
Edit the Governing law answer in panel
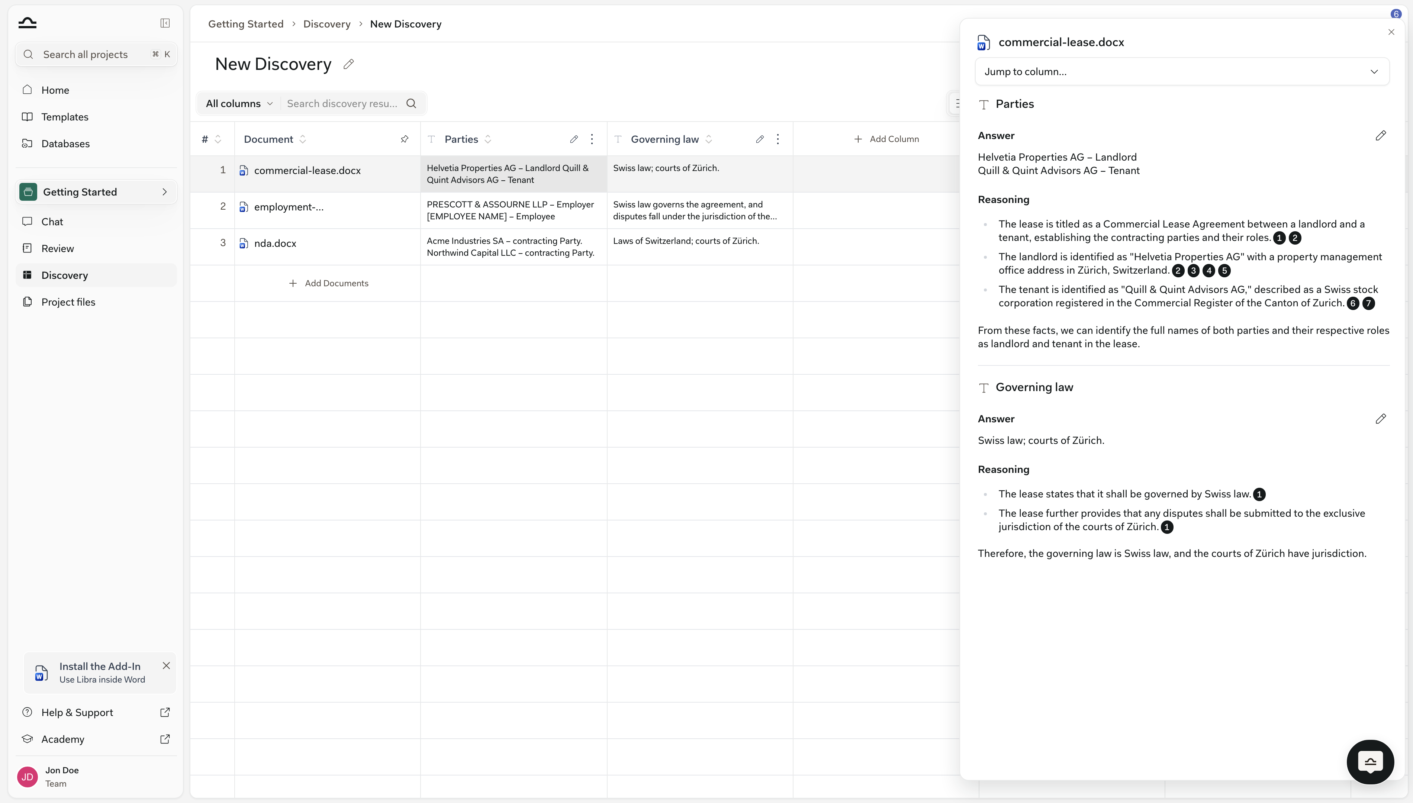pos(1380,419)
